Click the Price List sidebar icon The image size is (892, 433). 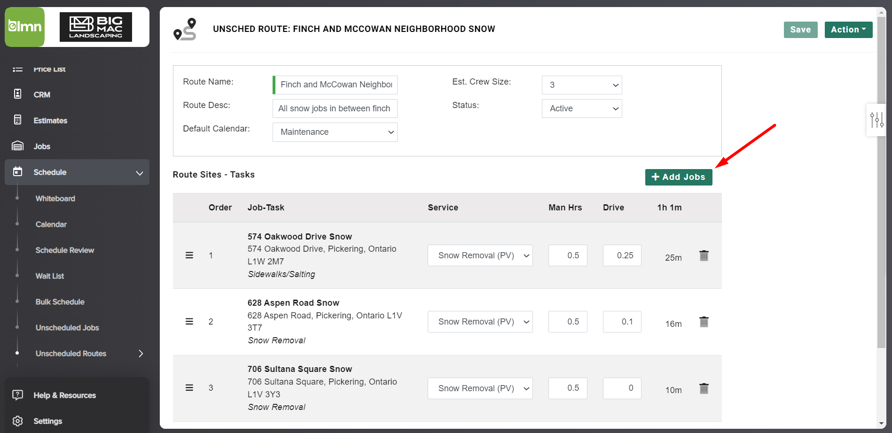pos(17,69)
